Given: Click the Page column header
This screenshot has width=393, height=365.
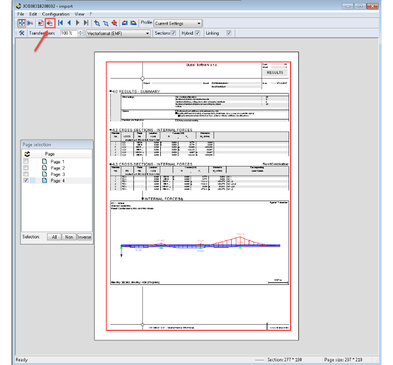Looking at the screenshot, I should click(x=50, y=154).
